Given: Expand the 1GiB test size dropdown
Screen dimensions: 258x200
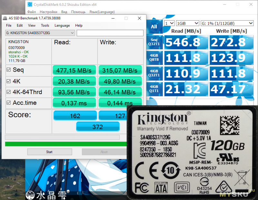Looking at the screenshot, I should click(x=188, y=23).
